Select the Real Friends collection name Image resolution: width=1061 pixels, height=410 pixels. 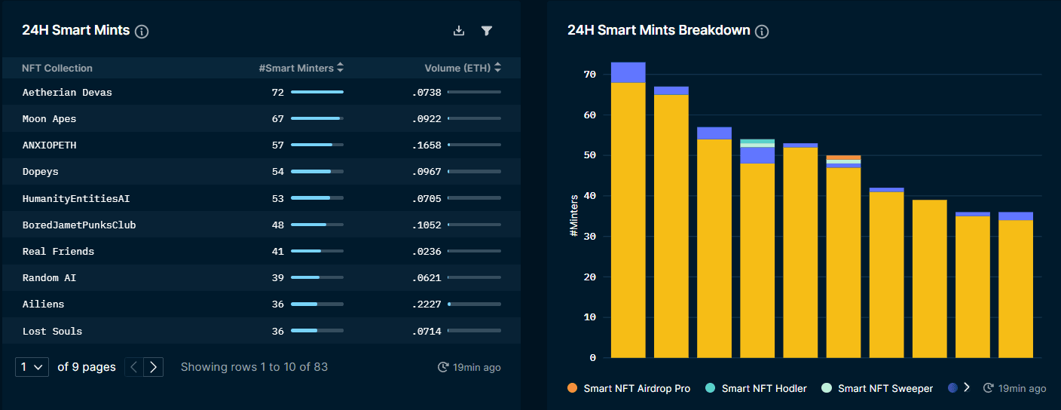click(58, 251)
